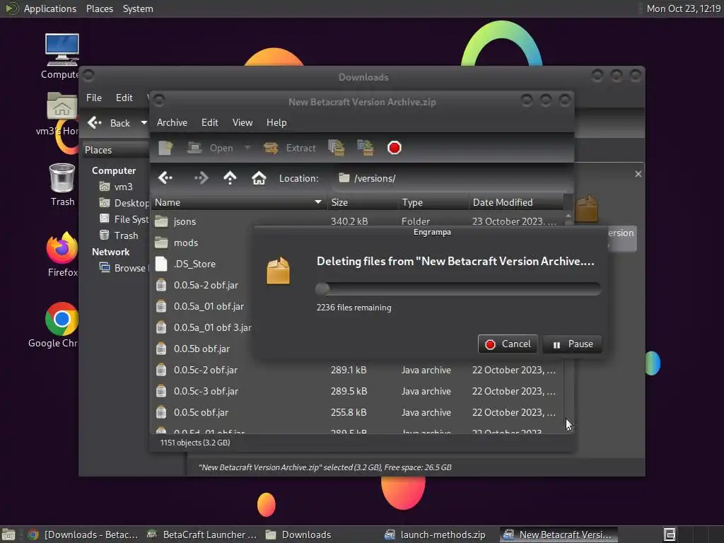Go forward in archive location history

click(202, 177)
